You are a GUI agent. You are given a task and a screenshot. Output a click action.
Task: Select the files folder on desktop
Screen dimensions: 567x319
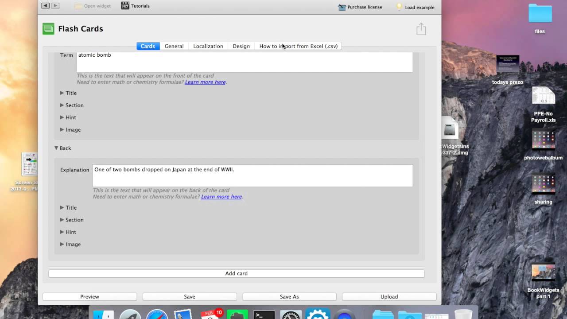[x=540, y=19]
